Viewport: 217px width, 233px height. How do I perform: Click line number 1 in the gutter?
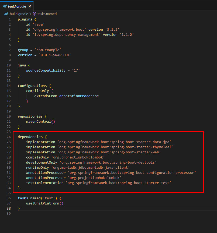[10, 19]
